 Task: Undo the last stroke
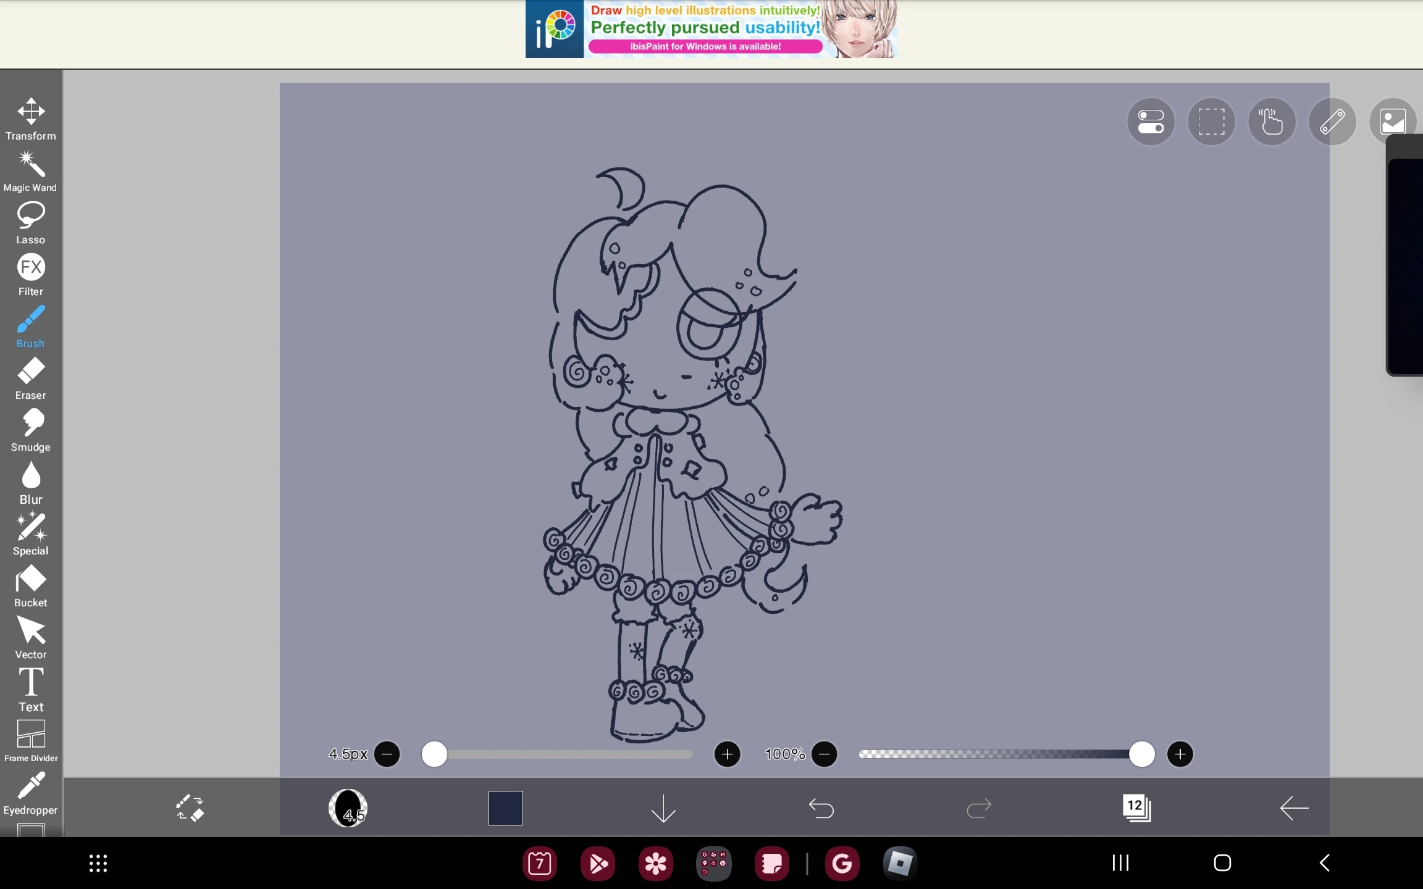(822, 809)
